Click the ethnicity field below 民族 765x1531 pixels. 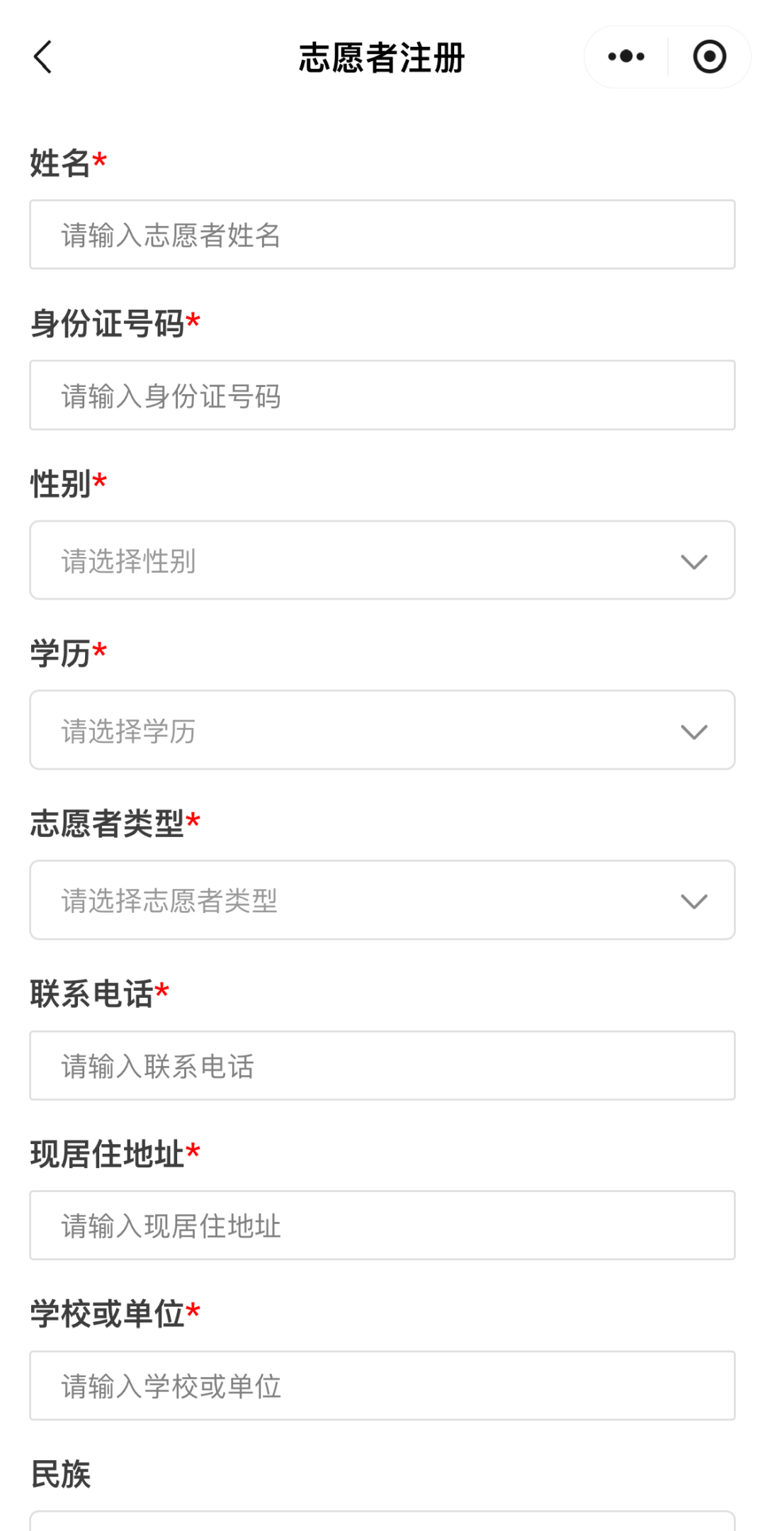click(x=382, y=1521)
